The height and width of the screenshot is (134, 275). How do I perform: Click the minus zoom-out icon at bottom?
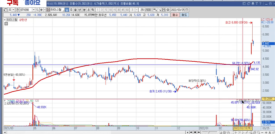click(x=262, y=132)
